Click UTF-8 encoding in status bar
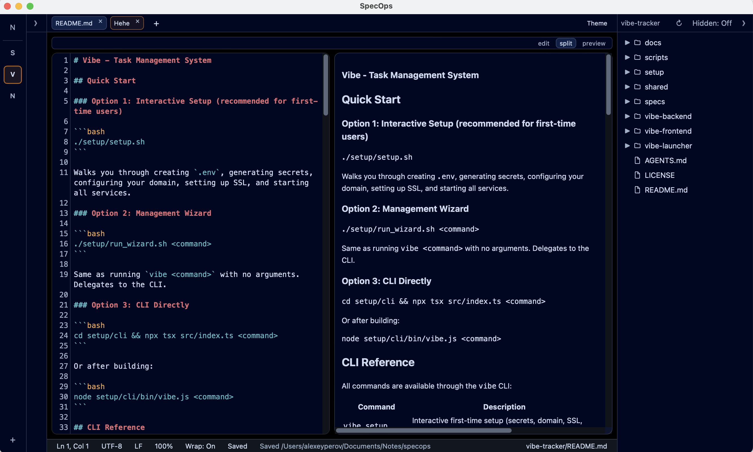 click(x=112, y=446)
